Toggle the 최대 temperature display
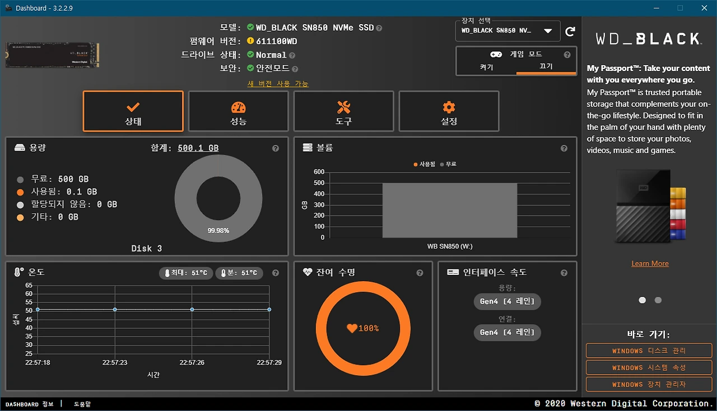717x411 pixels. click(x=185, y=273)
